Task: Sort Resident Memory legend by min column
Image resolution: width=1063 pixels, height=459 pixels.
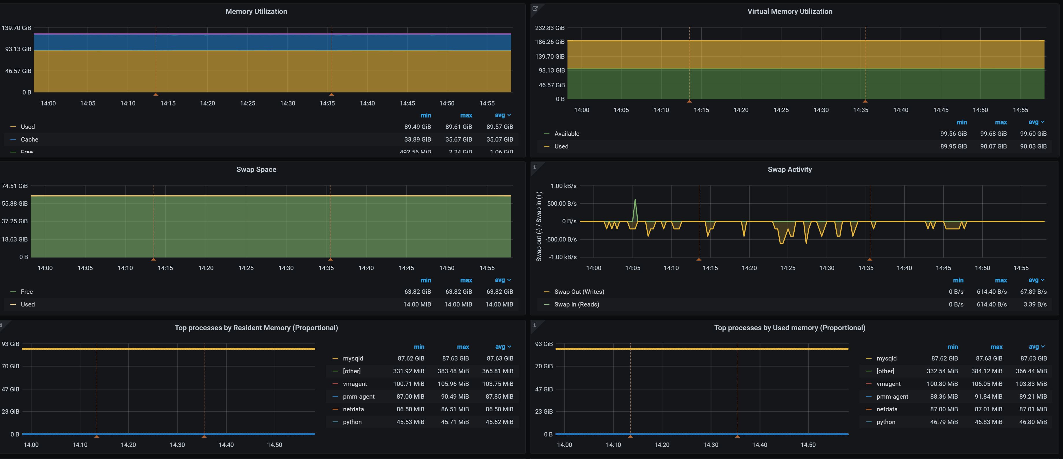Action: pos(419,347)
